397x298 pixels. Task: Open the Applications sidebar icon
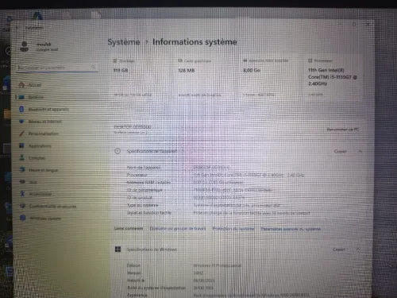(21, 145)
